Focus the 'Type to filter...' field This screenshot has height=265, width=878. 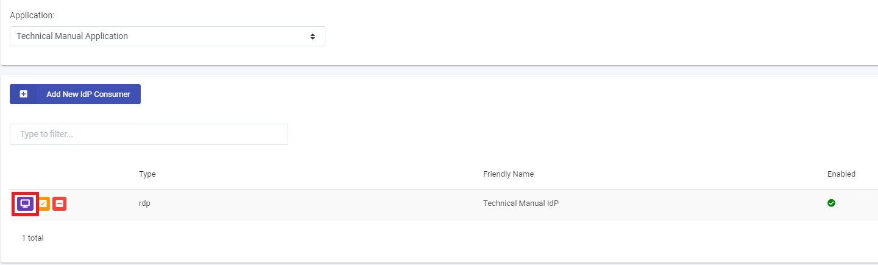coord(149,134)
